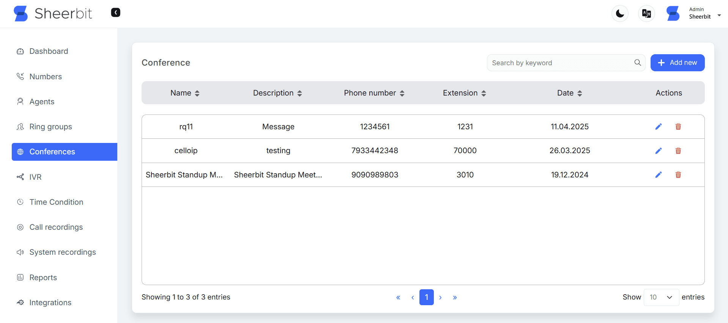Image resolution: width=728 pixels, height=323 pixels.
Task: Delete the rq11 conference entry
Action: tap(678, 127)
